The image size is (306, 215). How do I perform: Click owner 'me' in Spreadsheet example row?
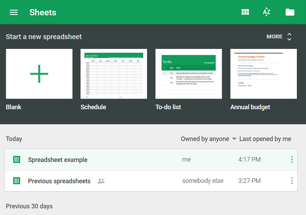186,160
